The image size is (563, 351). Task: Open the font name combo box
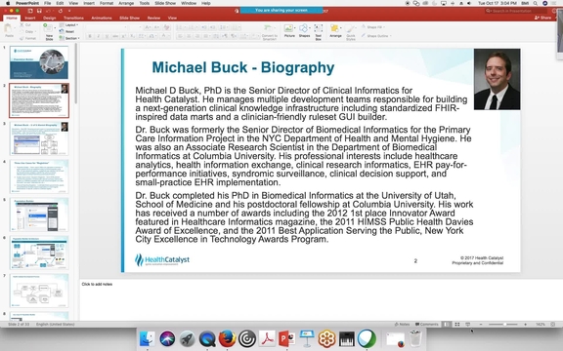(107, 27)
